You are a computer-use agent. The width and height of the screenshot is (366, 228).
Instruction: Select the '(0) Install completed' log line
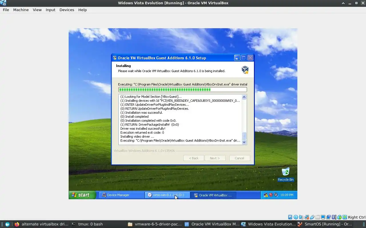(x=134, y=117)
